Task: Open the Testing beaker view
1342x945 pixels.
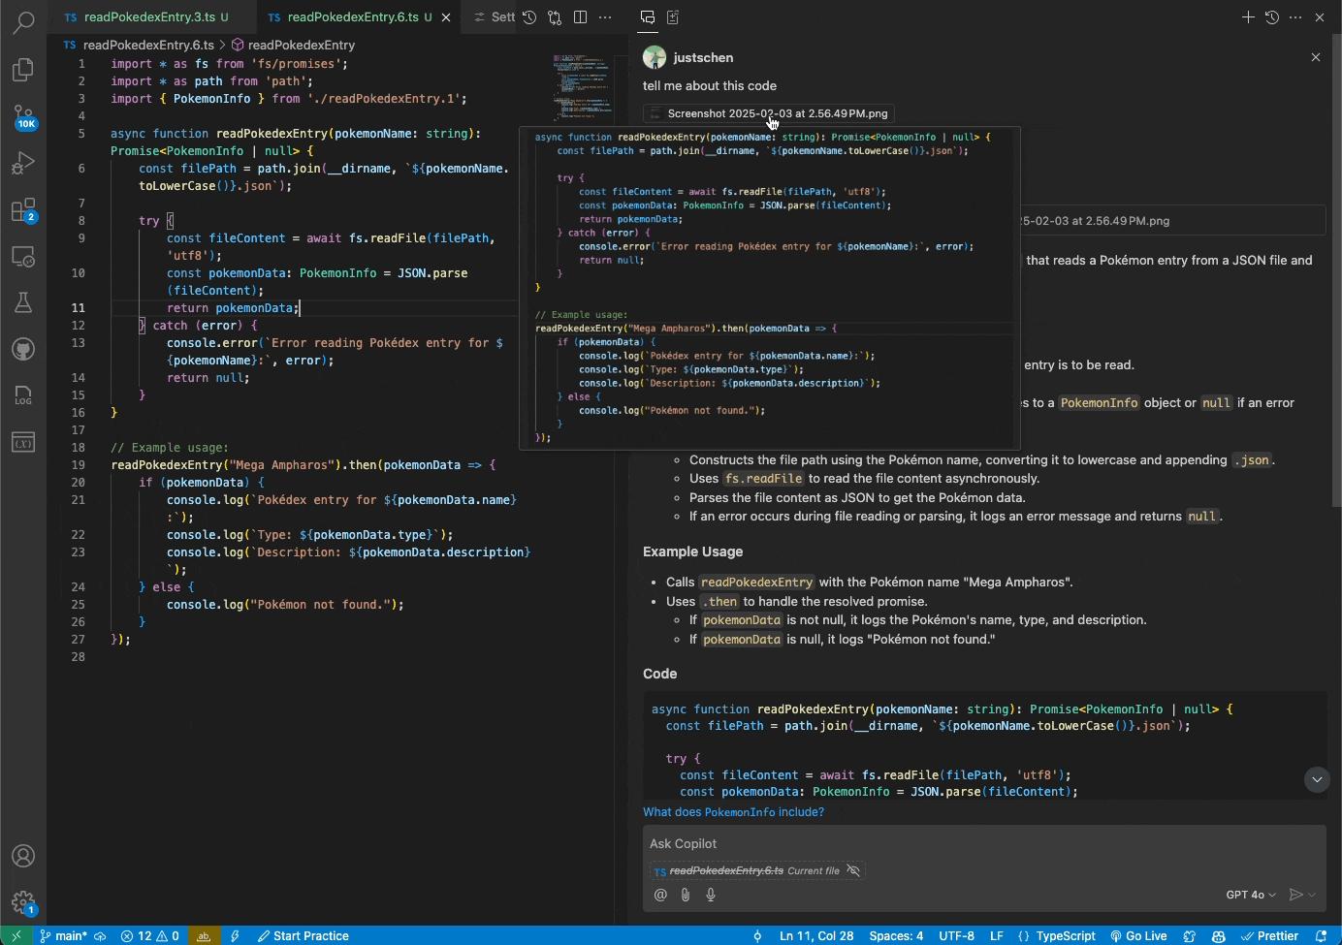Action: pos(23,302)
